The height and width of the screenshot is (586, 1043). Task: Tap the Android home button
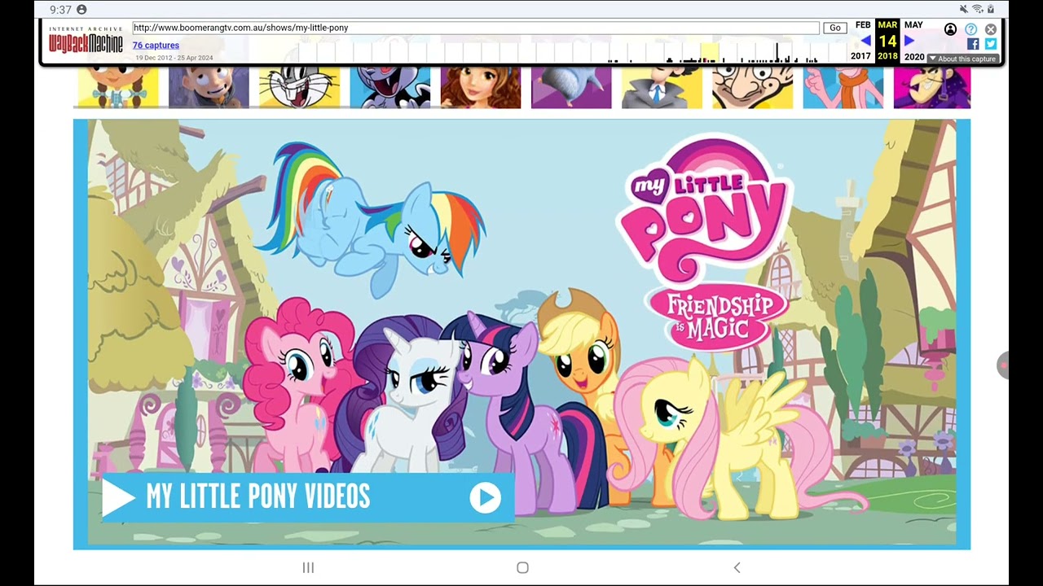(522, 567)
